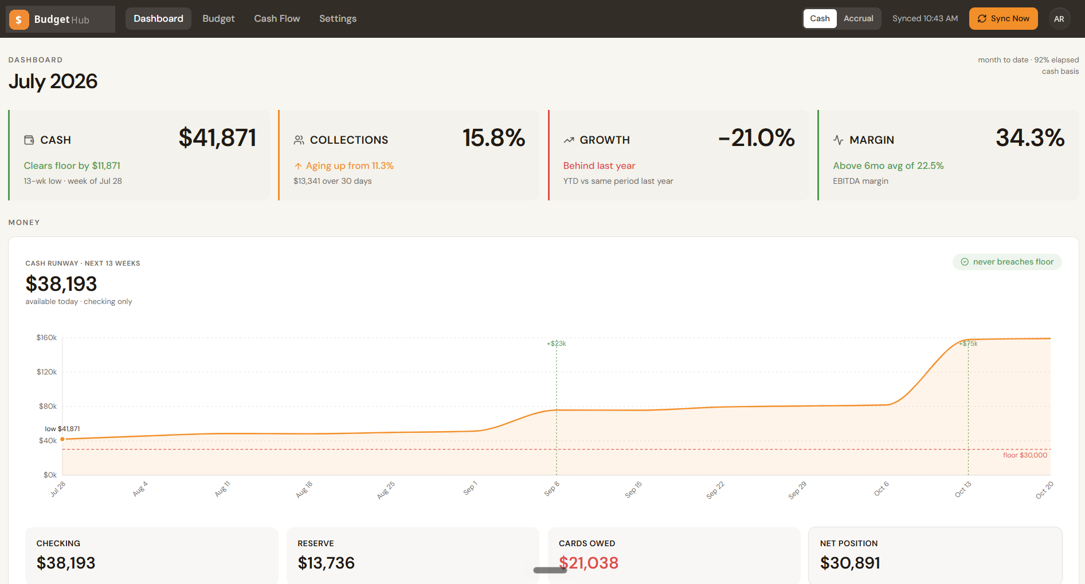1085x584 pixels.
Task: Click the floor $30,000 line label
Action: point(1025,455)
